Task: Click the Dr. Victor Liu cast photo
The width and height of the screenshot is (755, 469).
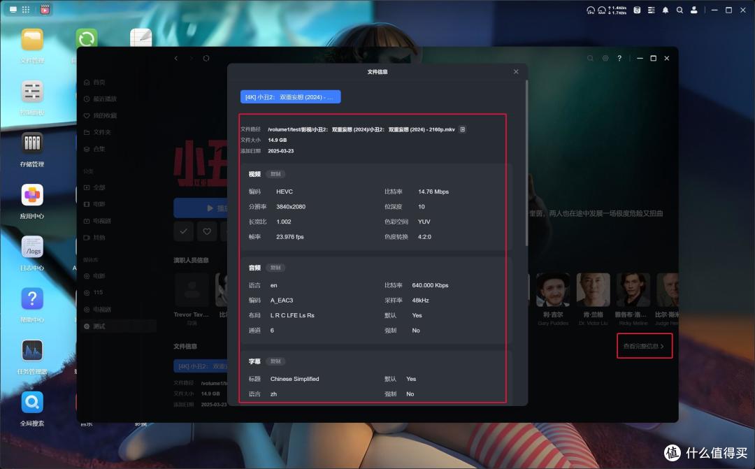Action: click(594, 290)
